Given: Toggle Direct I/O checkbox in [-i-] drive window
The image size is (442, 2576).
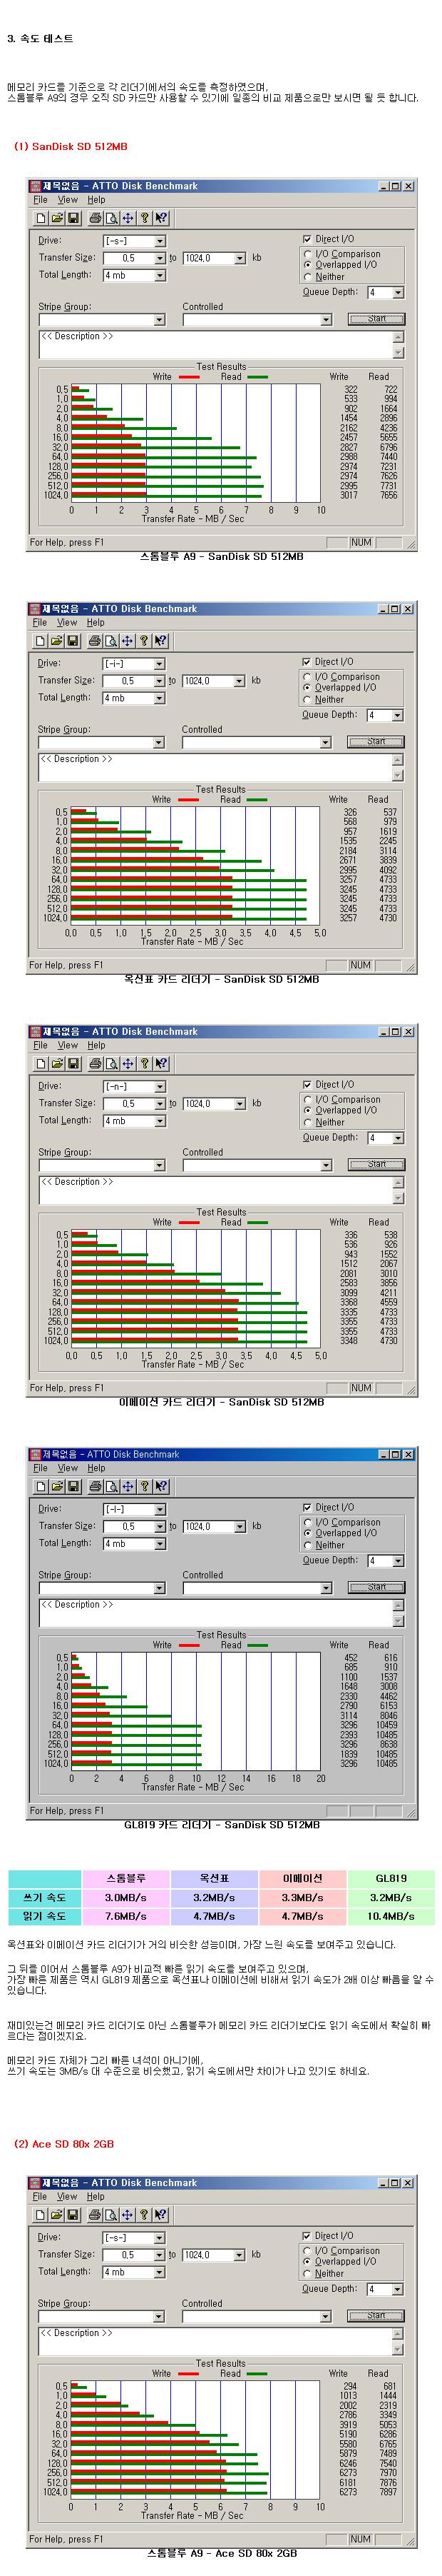Looking at the screenshot, I should 307,662.
